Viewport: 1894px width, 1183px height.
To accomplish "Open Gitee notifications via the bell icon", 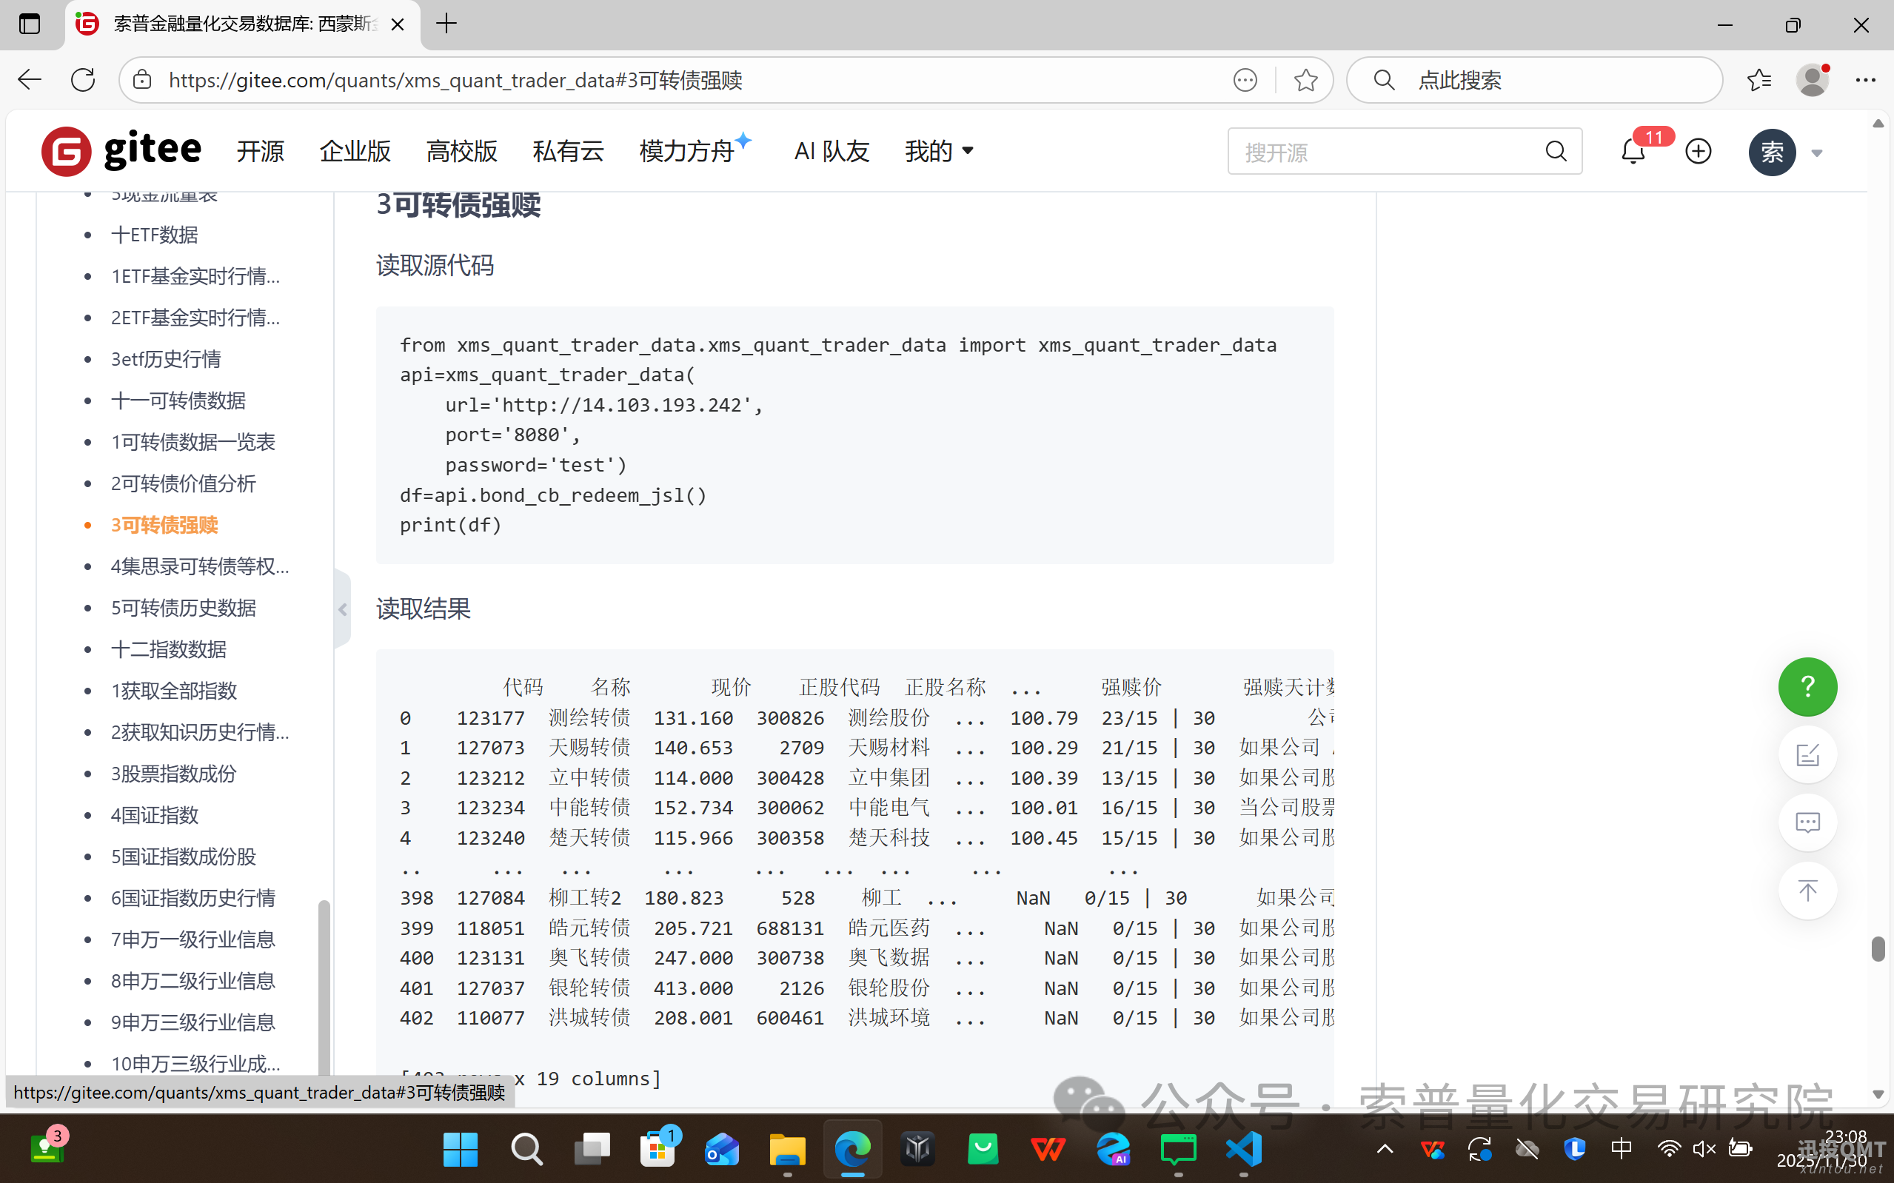I will (1632, 151).
